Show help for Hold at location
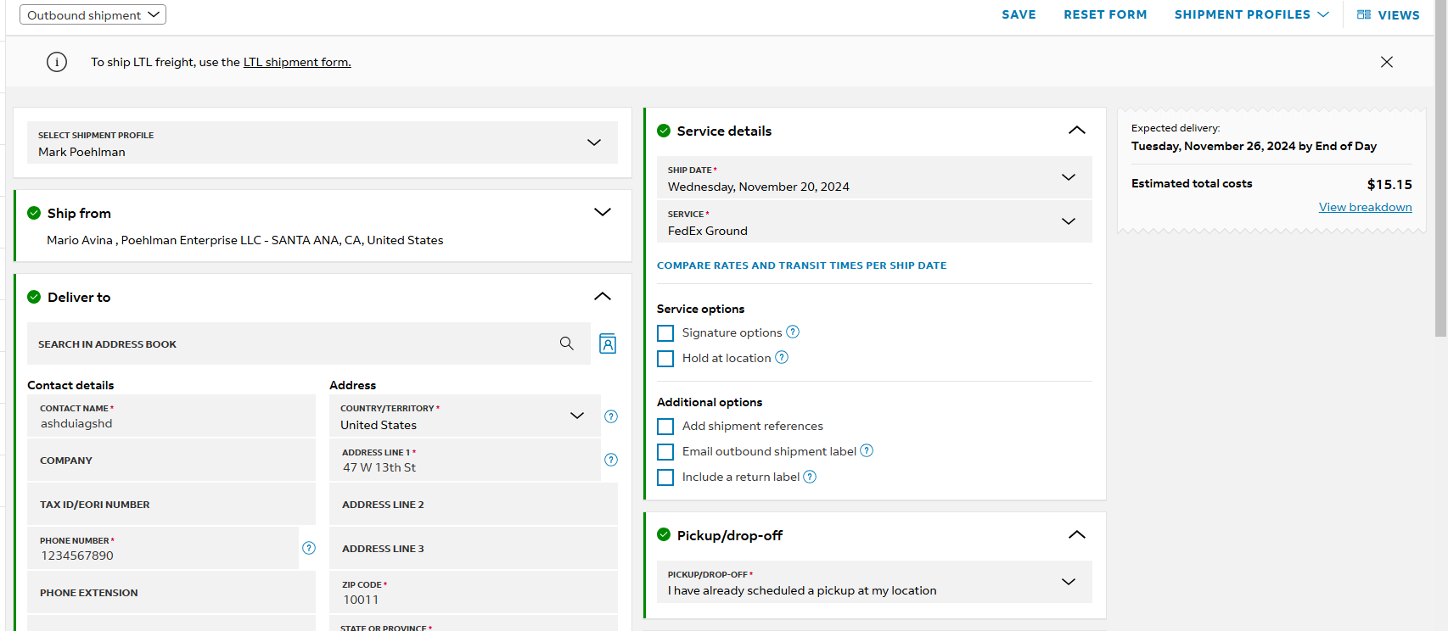Screen dimensions: 1448x631 point(782,357)
